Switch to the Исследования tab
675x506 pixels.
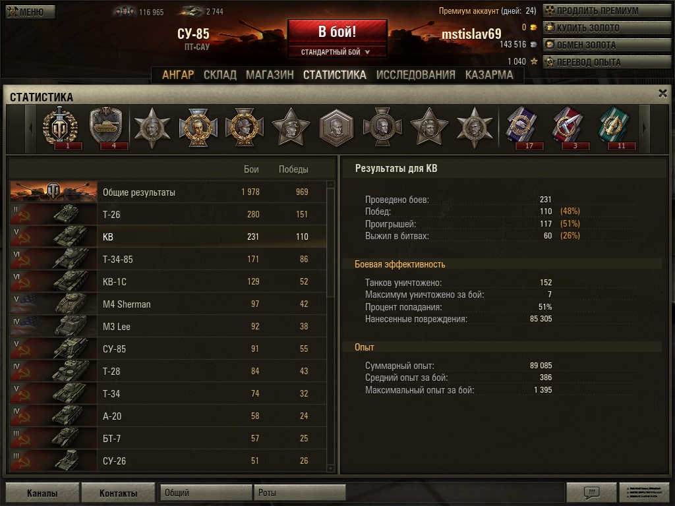(x=415, y=75)
